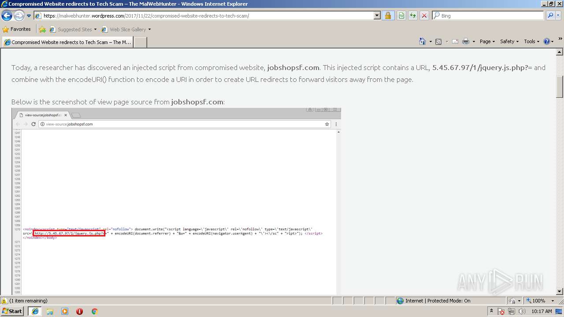The height and width of the screenshot is (317, 564).
Task: Click the Refresh page icon
Action: pyautogui.click(x=413, y=16)
